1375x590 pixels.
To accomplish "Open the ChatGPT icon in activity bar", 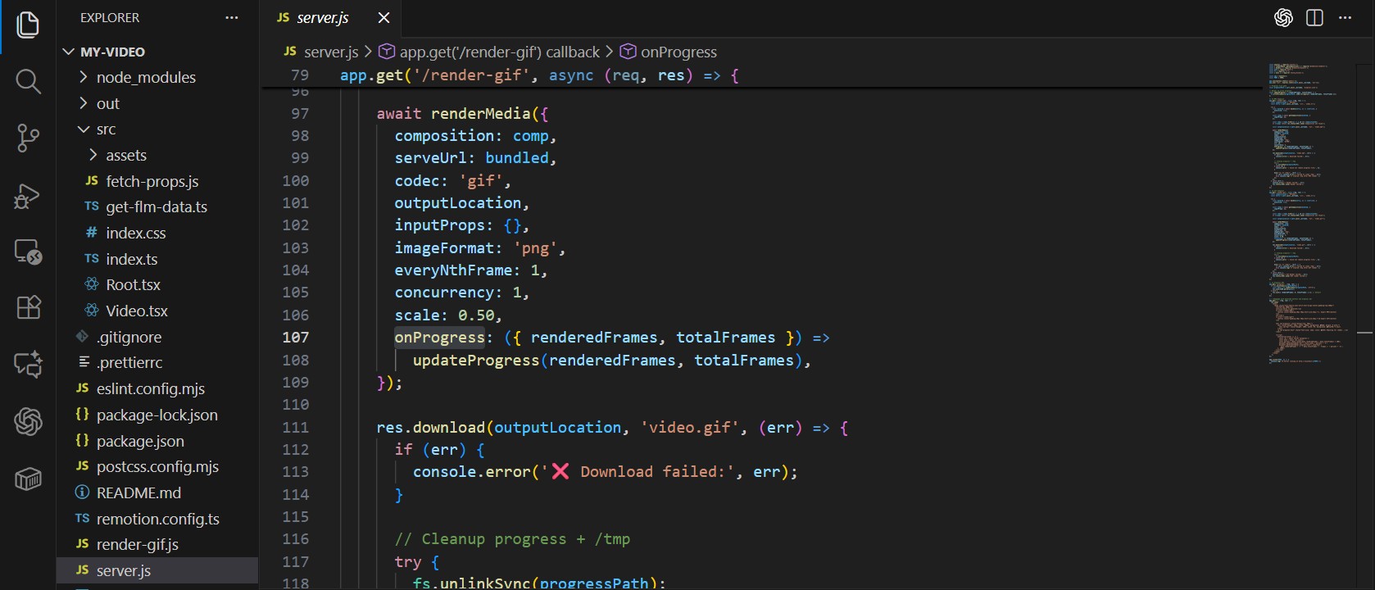I will [28, 421].
